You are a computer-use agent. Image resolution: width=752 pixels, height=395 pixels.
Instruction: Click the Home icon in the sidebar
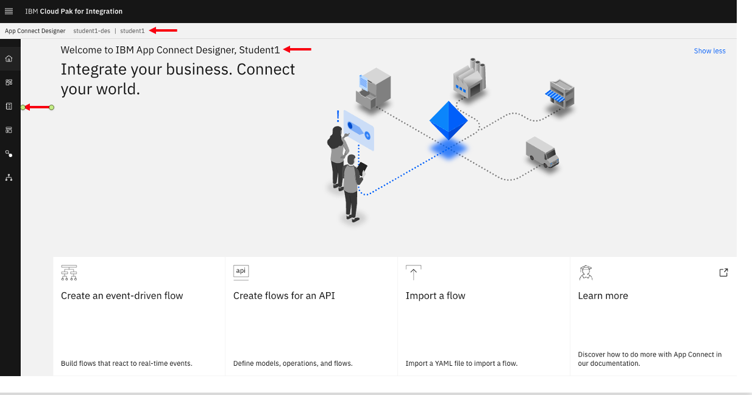click(9, 59)
